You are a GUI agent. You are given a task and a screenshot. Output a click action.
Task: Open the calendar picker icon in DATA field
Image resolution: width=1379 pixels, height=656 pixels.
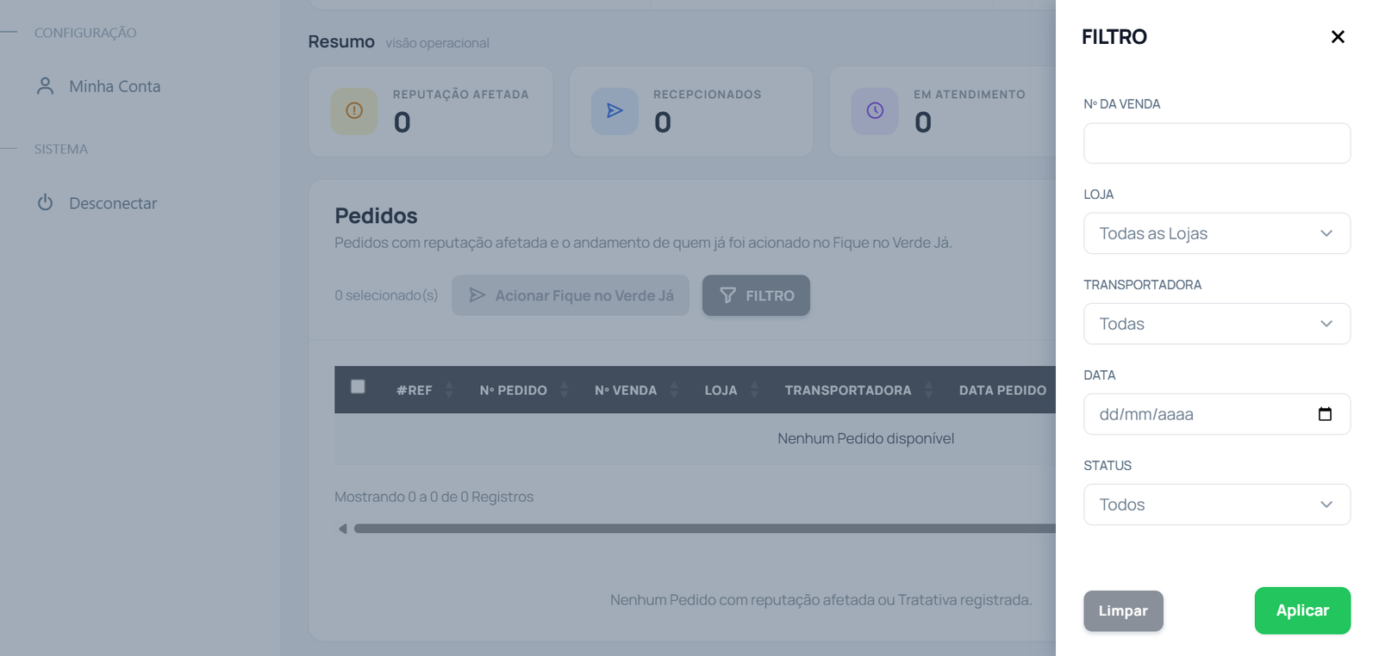coord(1325,414)
